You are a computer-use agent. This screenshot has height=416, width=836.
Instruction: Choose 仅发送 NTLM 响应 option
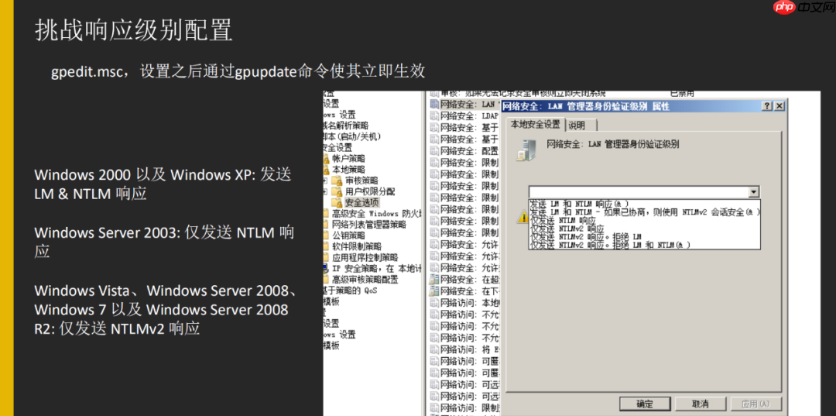[x=563, y=220]
